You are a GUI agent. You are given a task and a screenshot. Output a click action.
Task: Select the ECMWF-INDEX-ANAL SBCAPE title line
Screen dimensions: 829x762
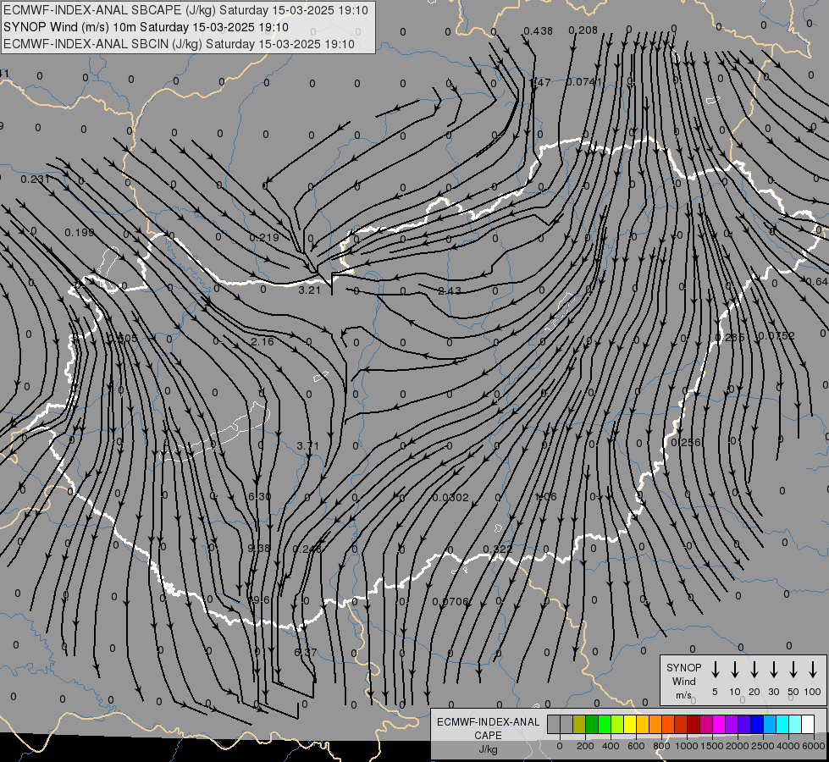click(x=185, y=10)
